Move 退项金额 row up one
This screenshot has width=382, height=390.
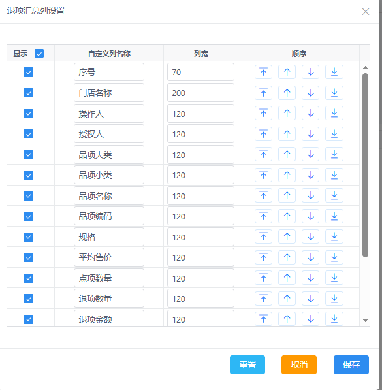click(x=287, y=319)
